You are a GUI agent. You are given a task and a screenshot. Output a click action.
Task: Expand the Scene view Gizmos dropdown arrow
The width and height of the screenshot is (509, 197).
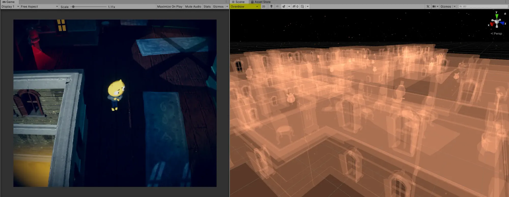click(455, 7)
